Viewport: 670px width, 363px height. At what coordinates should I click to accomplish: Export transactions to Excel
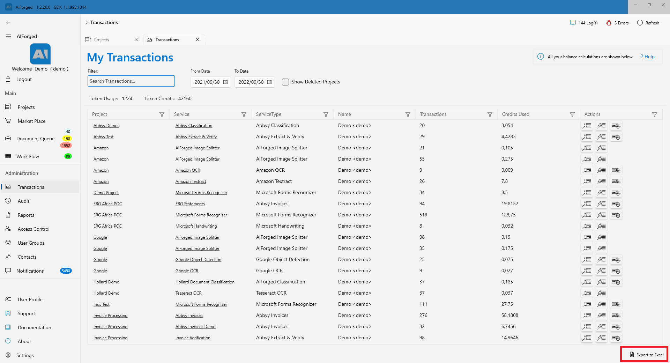pyautogui.click(x=646, y=355)
